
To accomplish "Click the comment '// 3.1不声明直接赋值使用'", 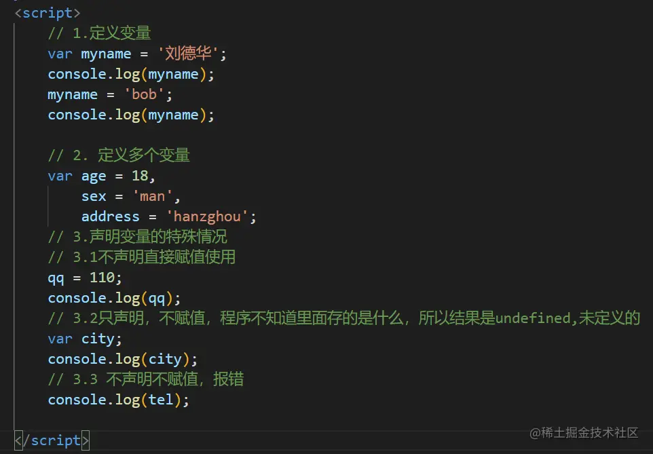I will [x=142, y=257].
